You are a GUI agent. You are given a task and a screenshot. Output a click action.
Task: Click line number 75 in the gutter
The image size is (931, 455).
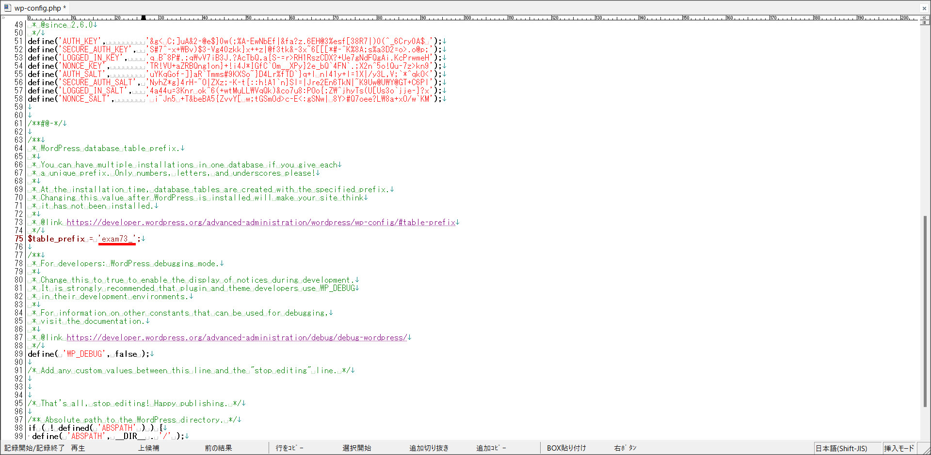point(18,239)
